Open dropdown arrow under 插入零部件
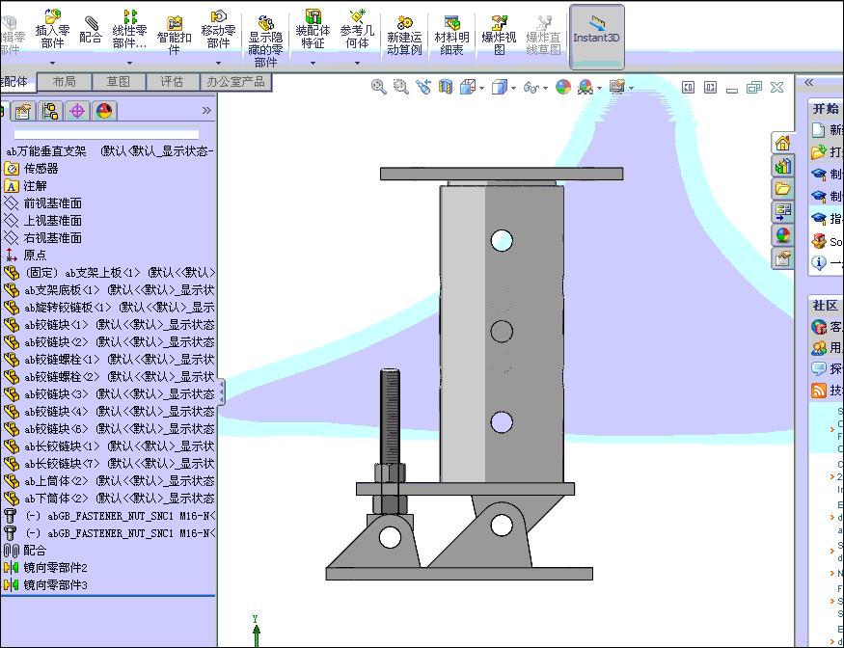The image size is (844, 648). [x=52, y=63]
